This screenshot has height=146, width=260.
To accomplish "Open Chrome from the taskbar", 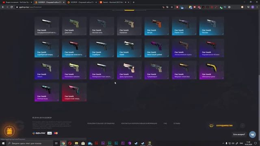I will [63, 143].
